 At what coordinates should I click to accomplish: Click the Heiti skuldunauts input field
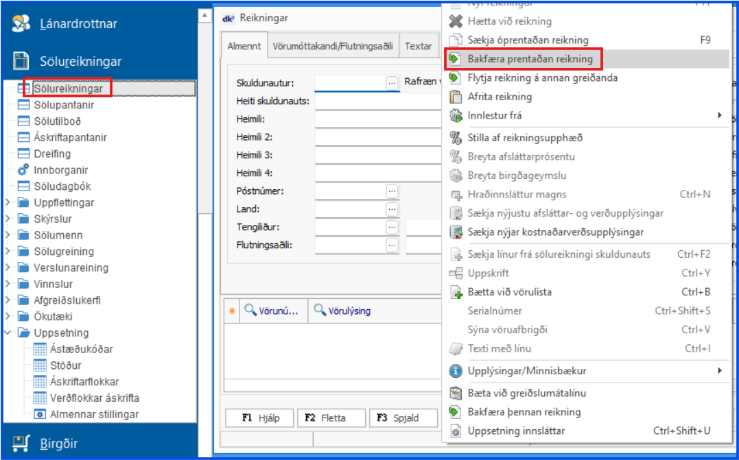[x=376, y=101]
